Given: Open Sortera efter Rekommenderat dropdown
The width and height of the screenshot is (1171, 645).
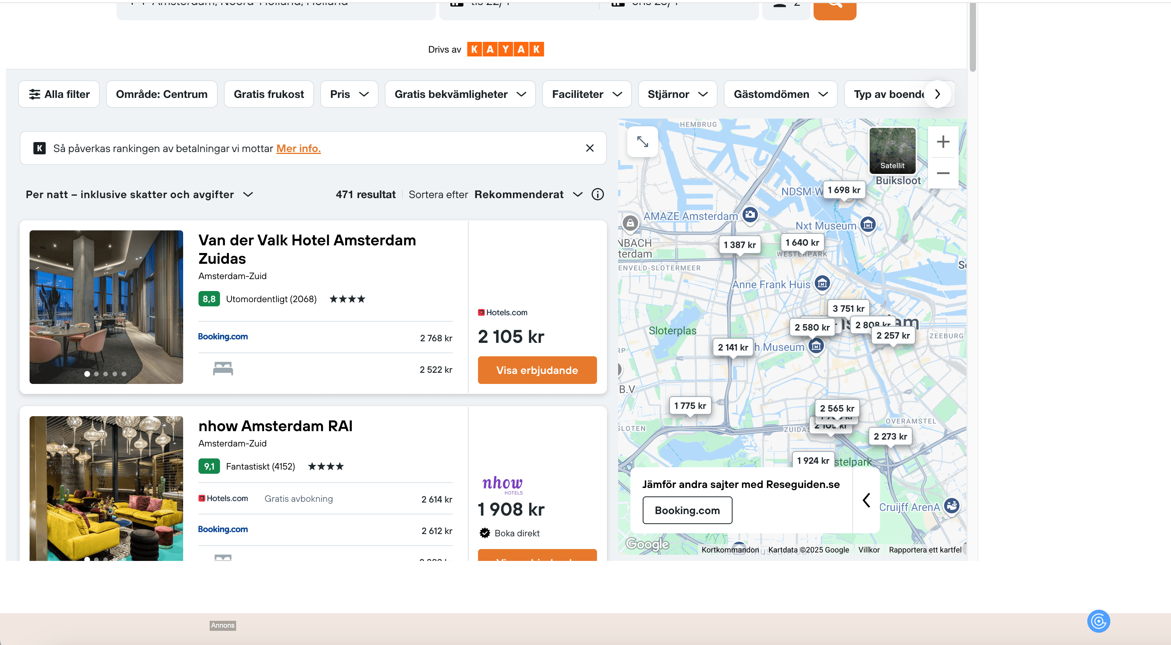Looking at the screenshot, I should [528, 195].
